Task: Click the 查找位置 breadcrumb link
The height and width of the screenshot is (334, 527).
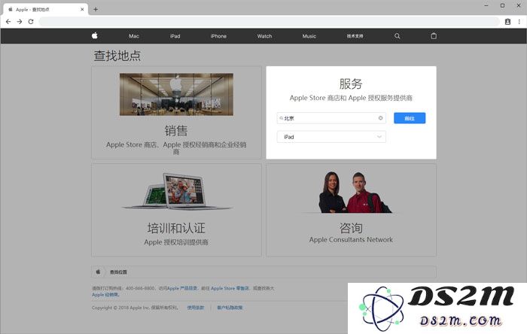Action: (x=118, y=272)
